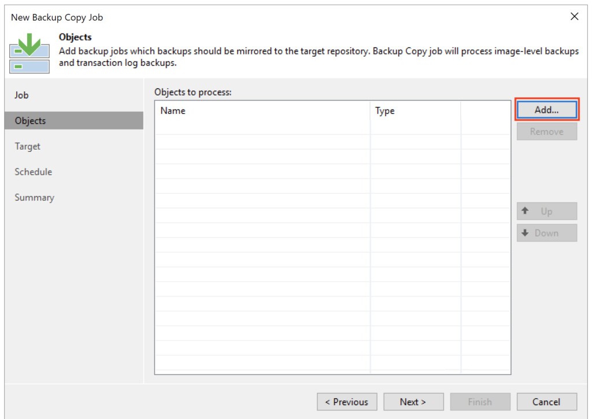592x419 pixels.
Task: Sort by the Type column header
Action: coord(415,110)
